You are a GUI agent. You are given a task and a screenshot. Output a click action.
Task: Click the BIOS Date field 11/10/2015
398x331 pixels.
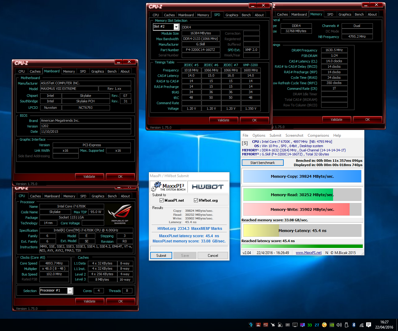coord(85,131)
